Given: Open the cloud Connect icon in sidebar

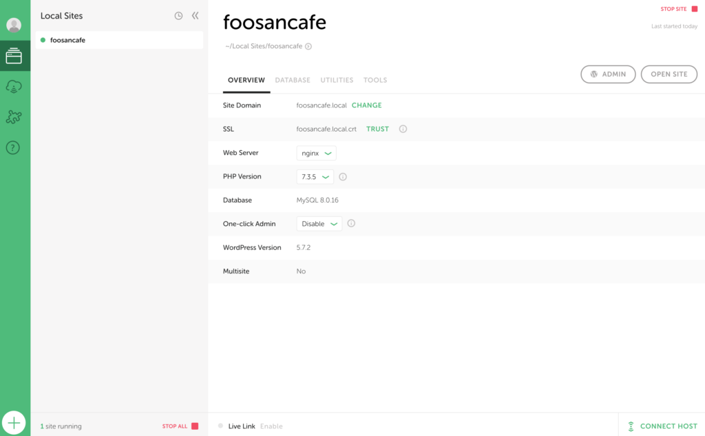Looking at the screenshot, I should [x=14, y=87].
